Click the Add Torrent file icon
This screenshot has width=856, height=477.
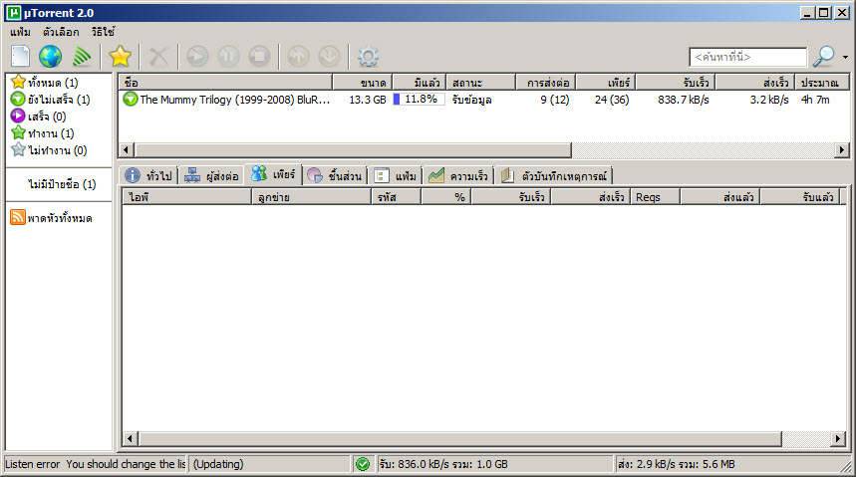point(21,56)
